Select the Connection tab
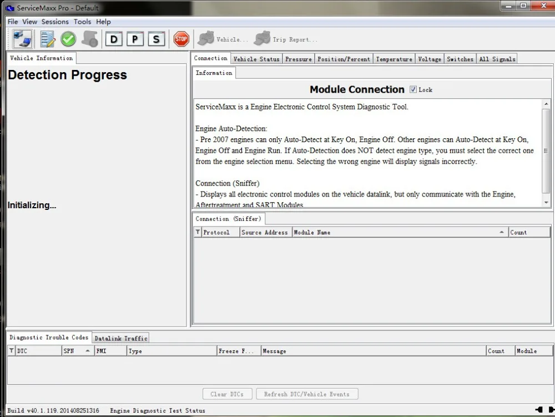This screenshot has height=417, width=555. click(x=210, y=58)
